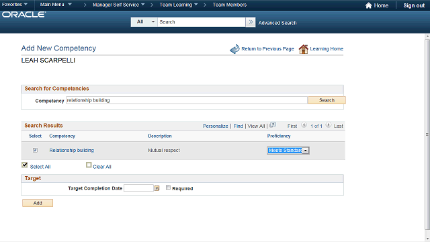Go to next results page arrow
The image size is (430, 242).
(329, 125)
